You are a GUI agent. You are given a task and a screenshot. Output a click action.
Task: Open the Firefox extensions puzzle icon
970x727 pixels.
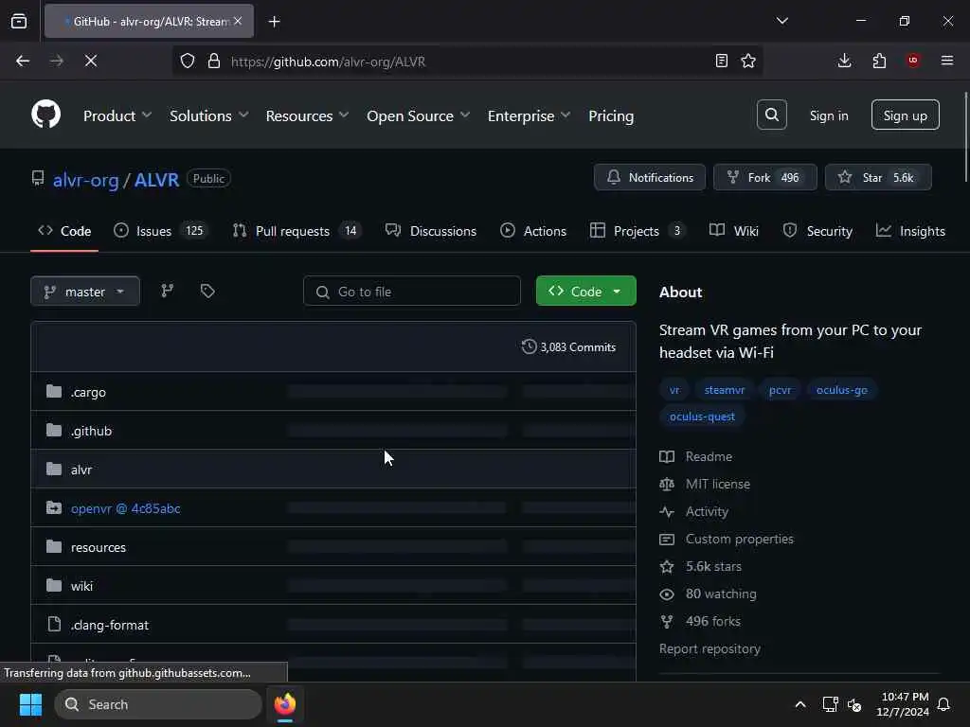[x=879, y=61]
